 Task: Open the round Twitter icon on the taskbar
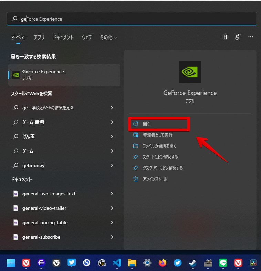click(178, 263)
